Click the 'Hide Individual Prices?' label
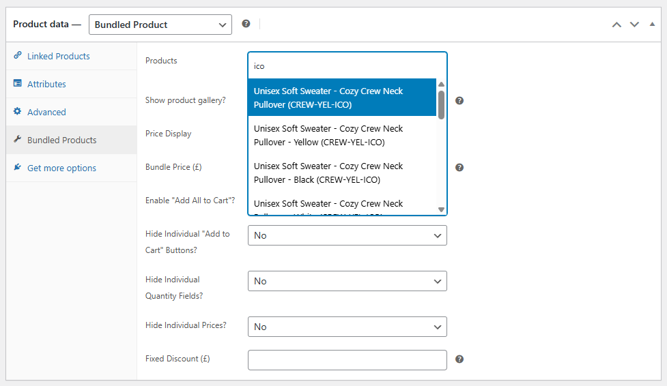 (x=186, y=325)
